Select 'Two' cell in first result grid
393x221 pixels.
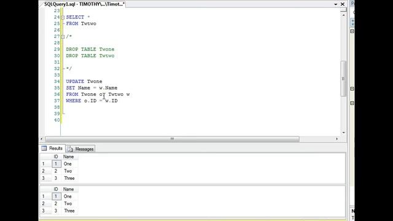[68, 171]
